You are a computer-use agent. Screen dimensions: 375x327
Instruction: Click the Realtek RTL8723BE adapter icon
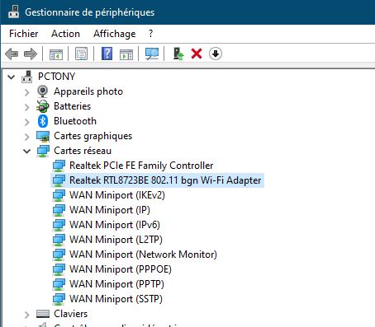(x=59, y=180)
